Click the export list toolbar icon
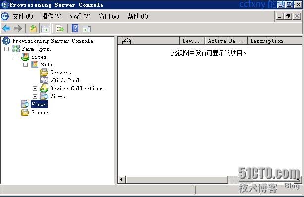This screenshot has width=304, height=197. pyautogui.click(x=60, y=29)
